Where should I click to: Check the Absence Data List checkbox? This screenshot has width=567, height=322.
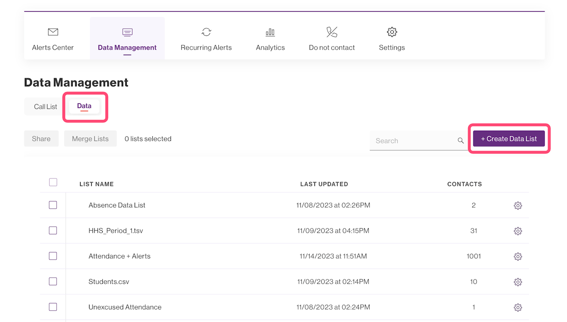53,205
